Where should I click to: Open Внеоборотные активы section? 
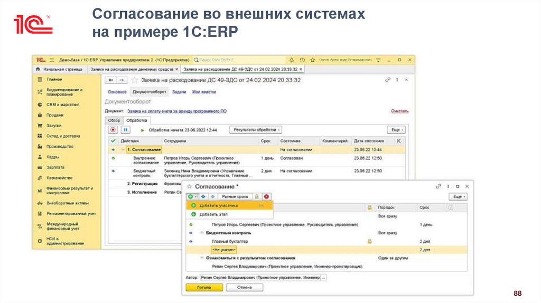pyautogui.click(x=68, y=203)
